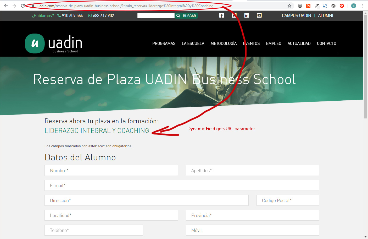Activate the eyedropper color picker extension
Screen dimensions: 368x239
tap(317, 6)
